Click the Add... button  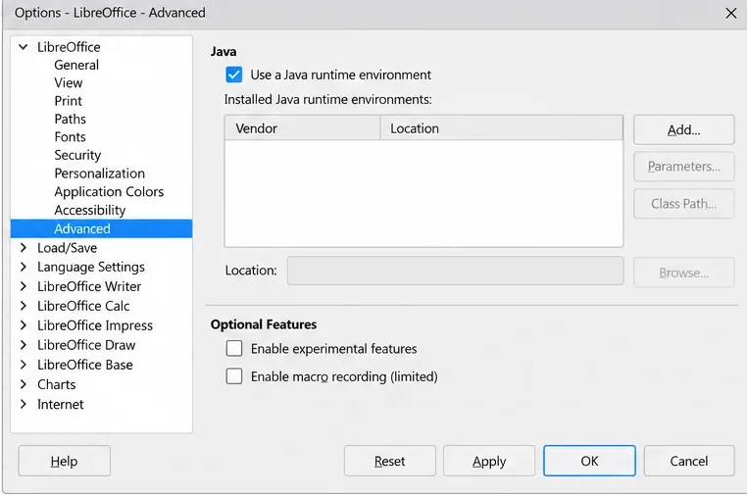(x=683, y=129)
